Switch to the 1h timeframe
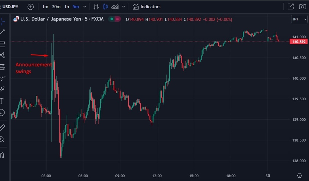The image size is (309, 181). click(x=67, y=7)
